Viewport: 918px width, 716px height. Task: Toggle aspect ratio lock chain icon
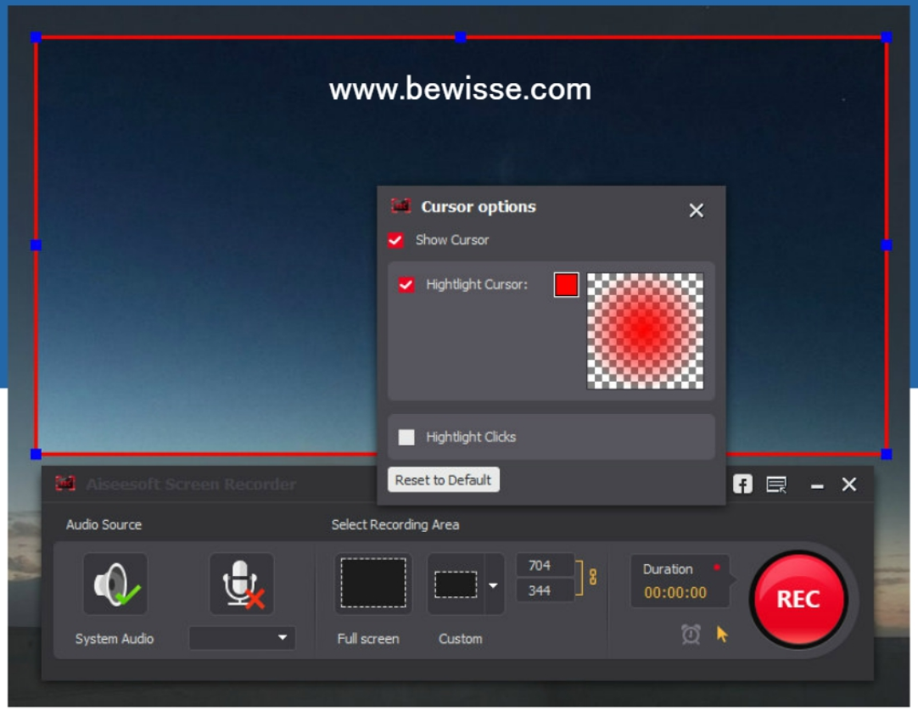point(592,577)
